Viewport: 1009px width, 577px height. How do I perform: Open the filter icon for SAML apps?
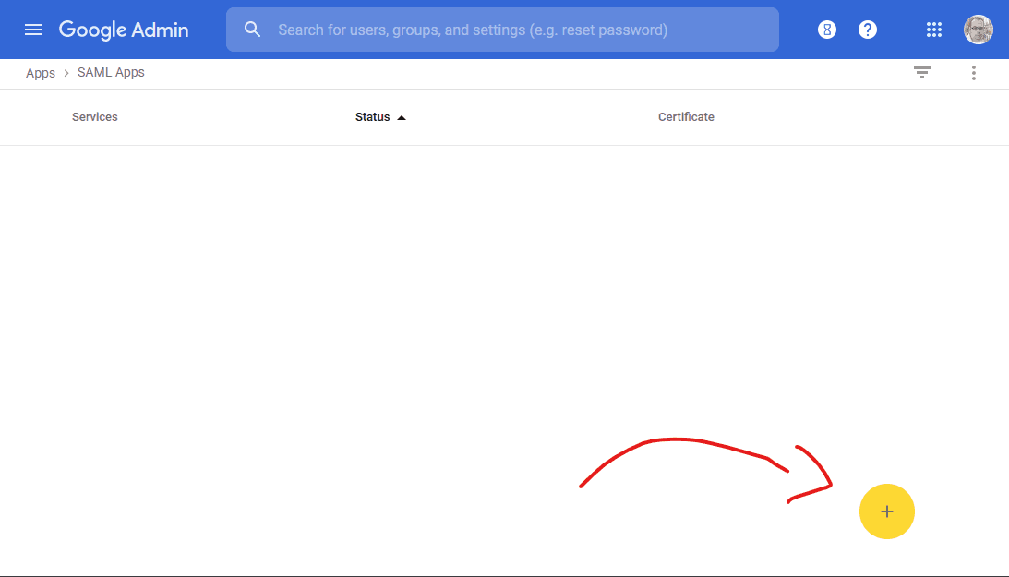[x=922, y=73]
